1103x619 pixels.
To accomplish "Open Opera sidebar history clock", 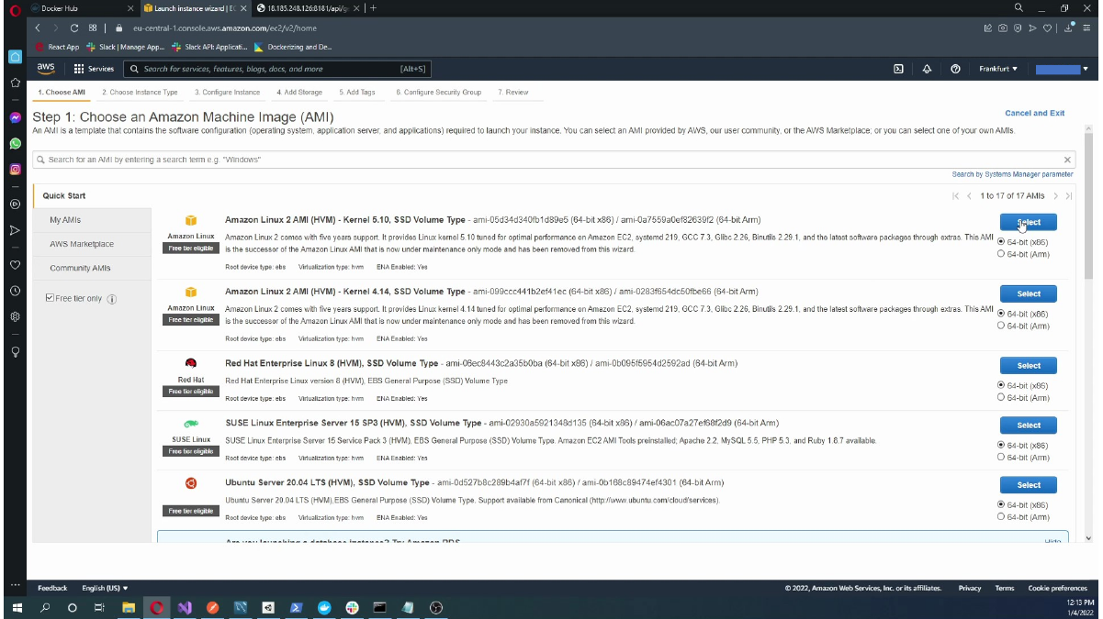I will [16, 290].
